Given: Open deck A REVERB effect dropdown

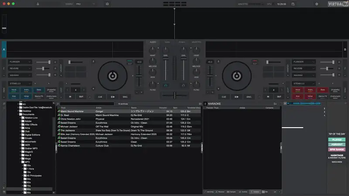Looking at the screenshot, I should [x=20, y=68].
